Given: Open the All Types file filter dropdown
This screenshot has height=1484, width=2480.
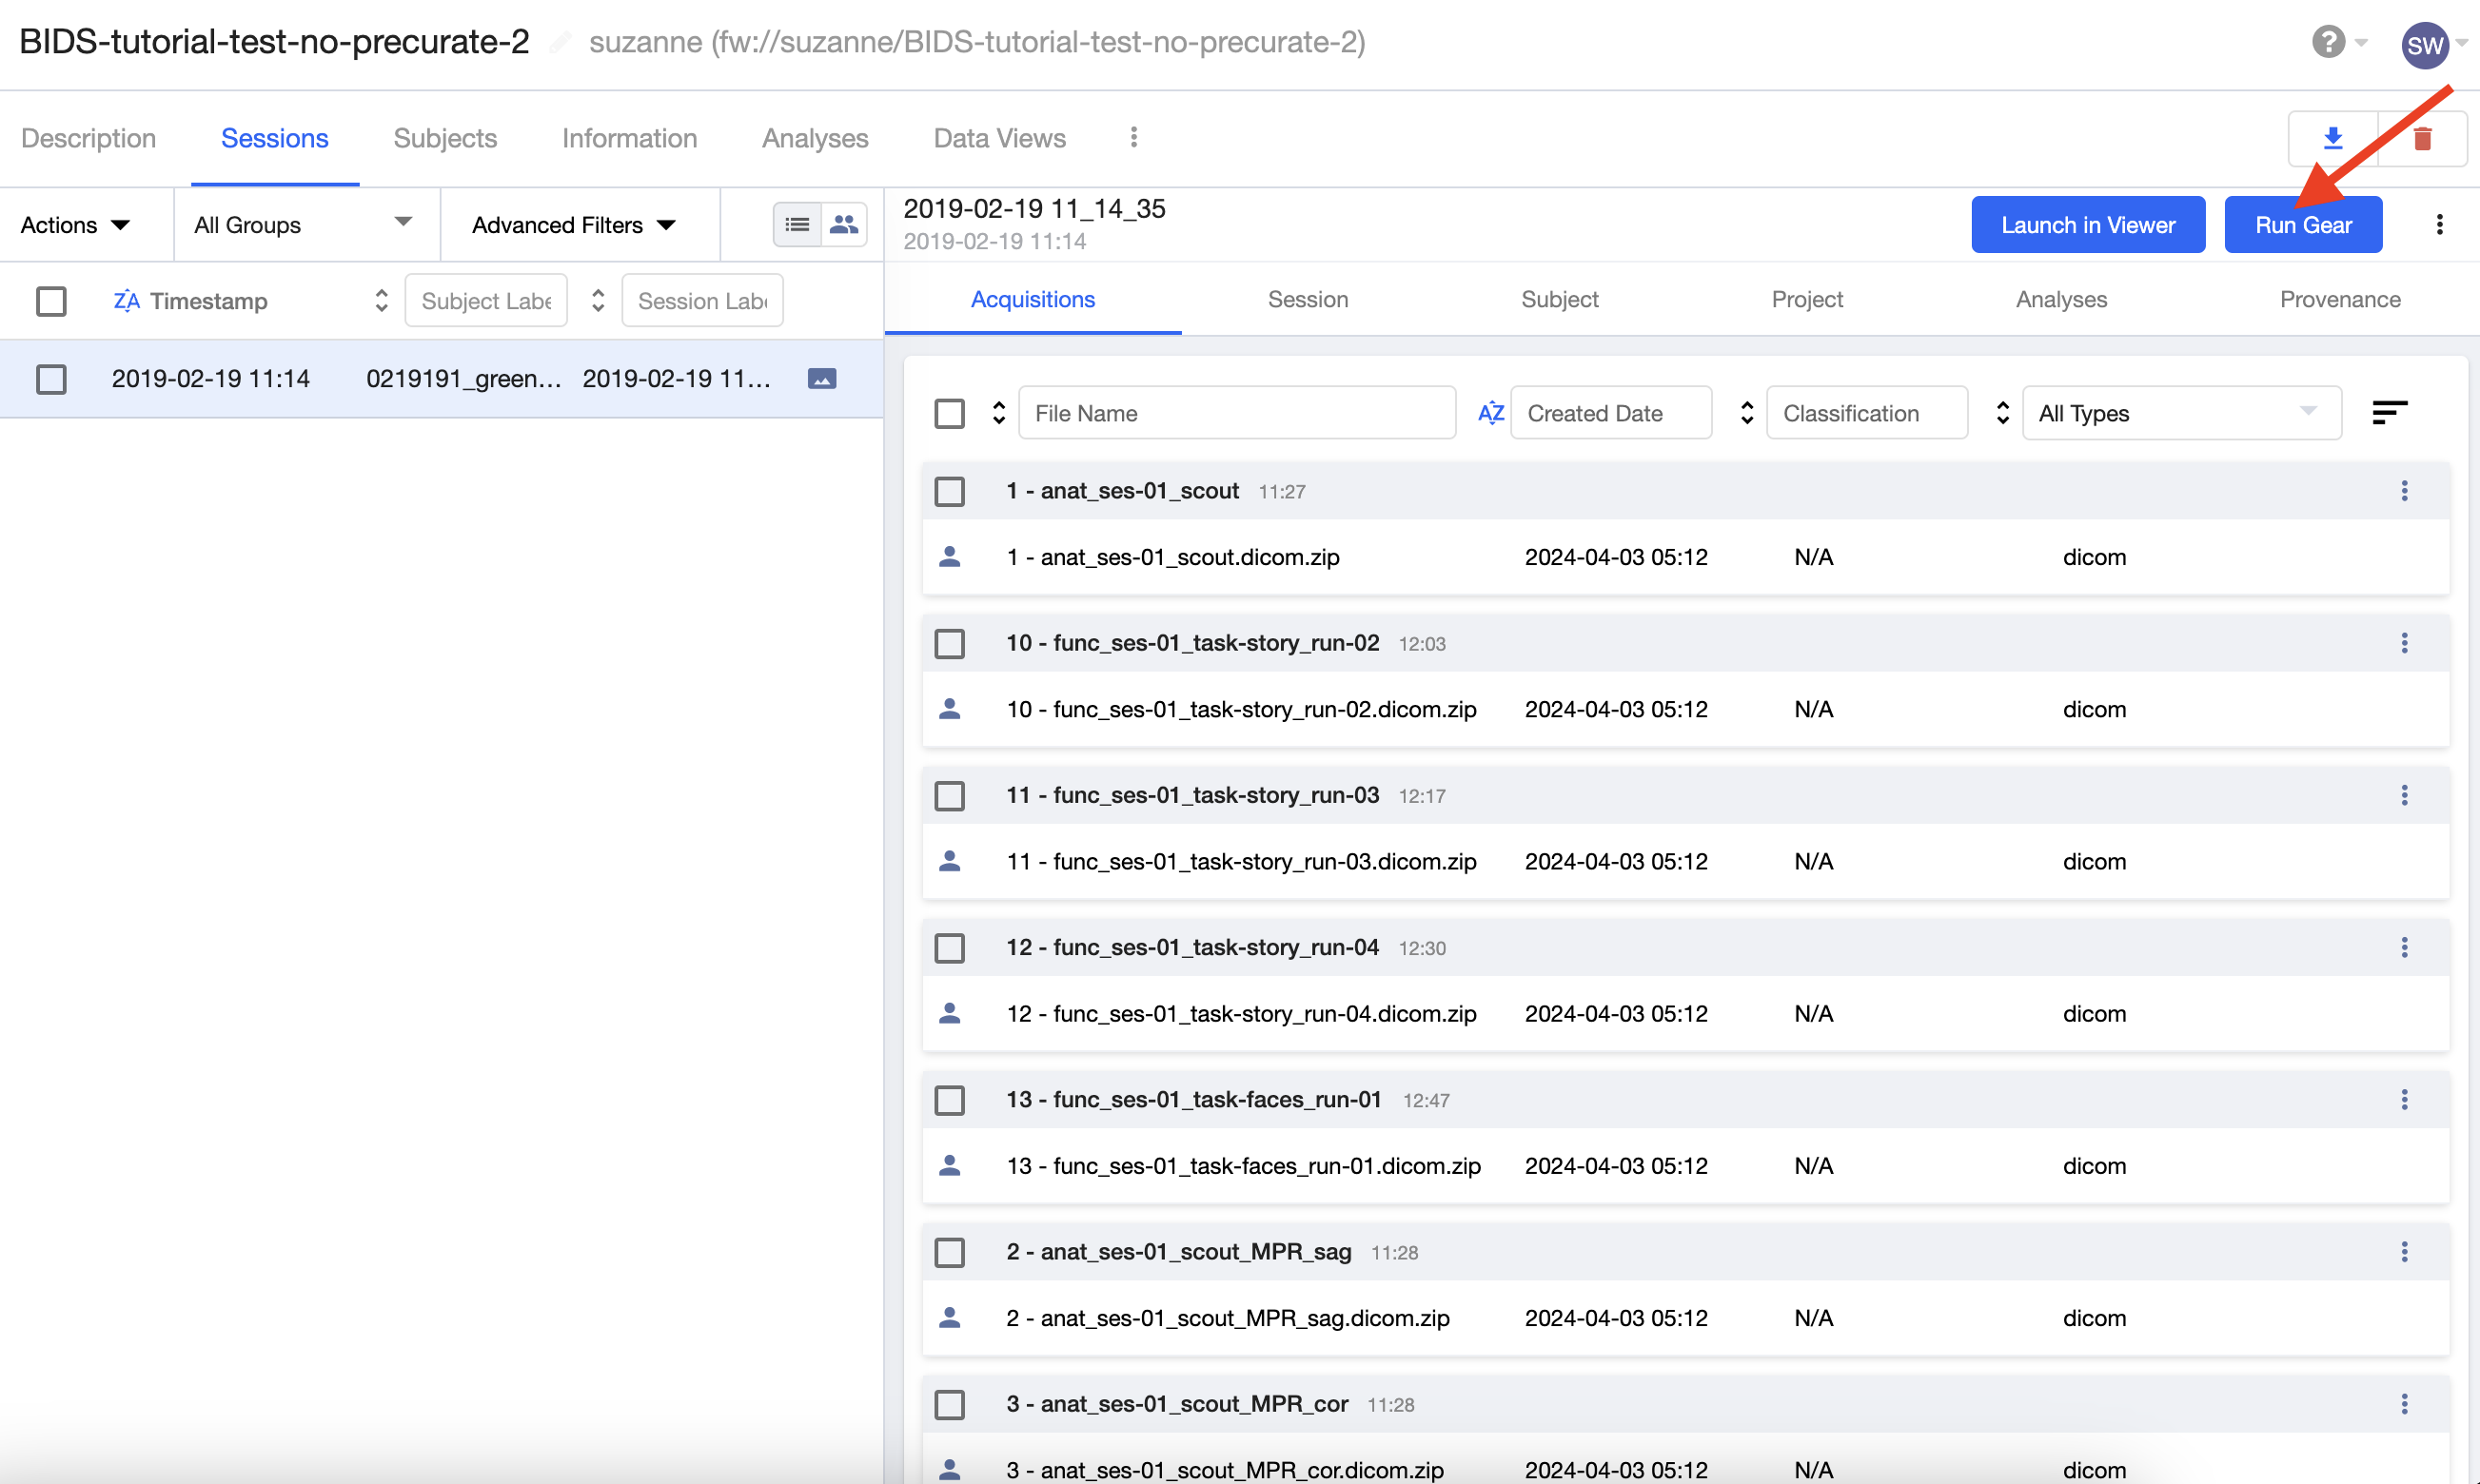Looking at the screenshot, I should [x=2182, y=412].
